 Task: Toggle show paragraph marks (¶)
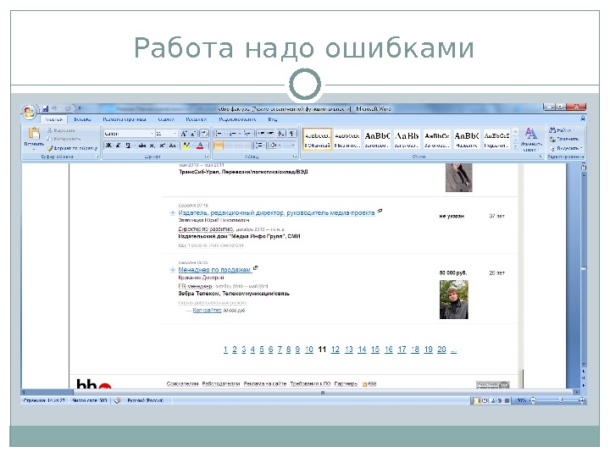point(291,134)
